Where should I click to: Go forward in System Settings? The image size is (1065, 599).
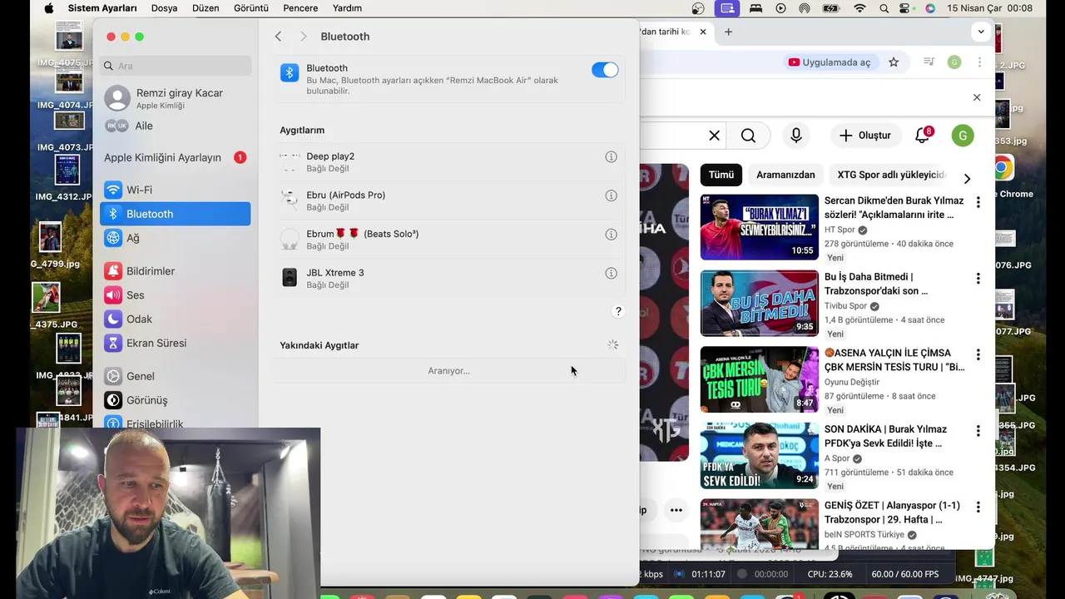coord(303,37)
